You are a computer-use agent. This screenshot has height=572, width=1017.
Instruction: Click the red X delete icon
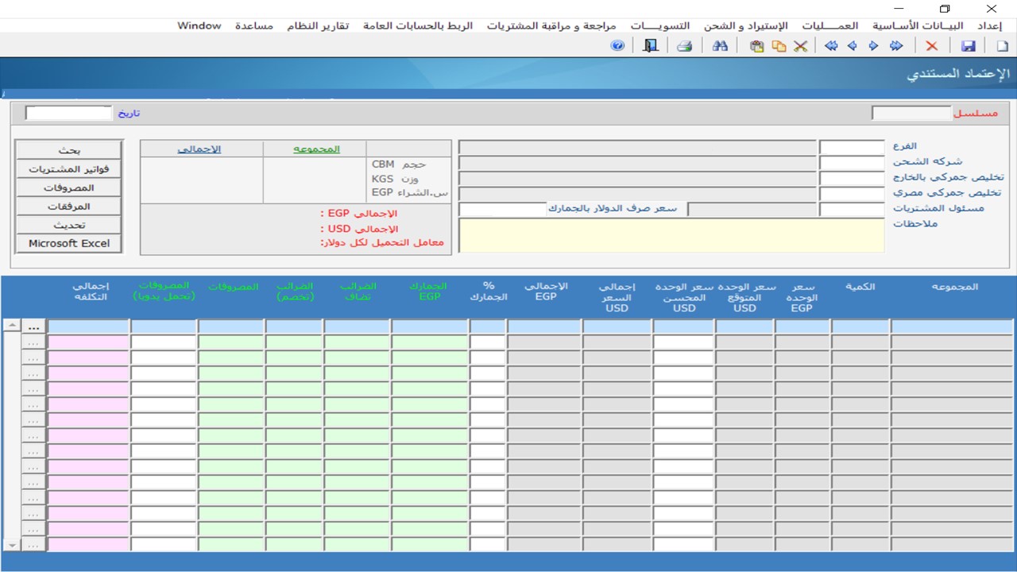coord(932,46)
